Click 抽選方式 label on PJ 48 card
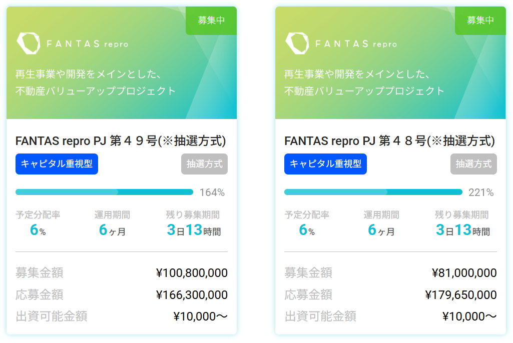This screenshot has width=513, height=343. tap(473, 164)
